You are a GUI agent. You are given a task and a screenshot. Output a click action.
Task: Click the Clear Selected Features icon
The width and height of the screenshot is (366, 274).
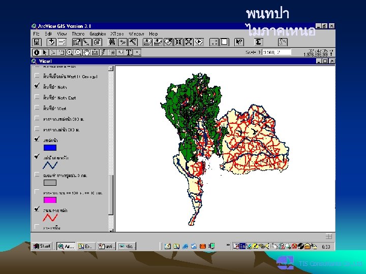pos(224,42)
